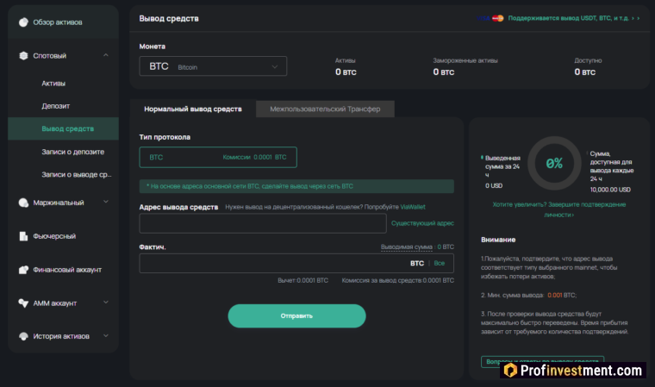Click the История активов icon
The width and height of the screenshot is (655, 387).
point(23,336)
